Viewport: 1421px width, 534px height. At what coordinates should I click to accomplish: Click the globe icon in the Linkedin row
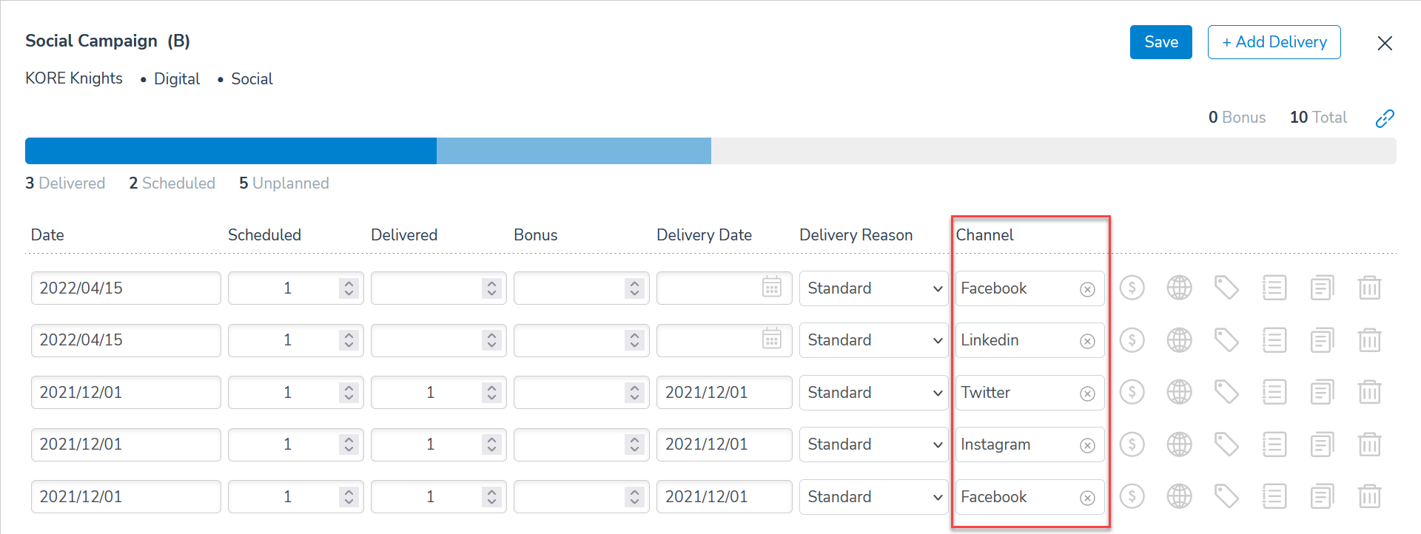coord(1179,340)
